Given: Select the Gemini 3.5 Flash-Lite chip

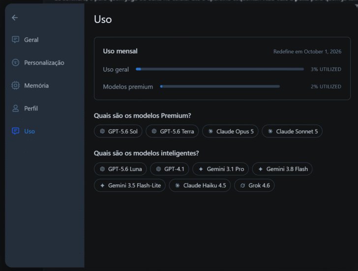Looking at the screenshot, I should coord(130,186).
